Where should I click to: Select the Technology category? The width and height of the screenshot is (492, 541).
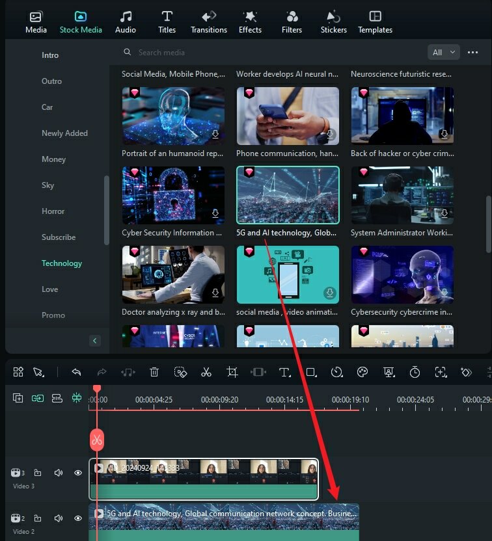tap(62, 263)
